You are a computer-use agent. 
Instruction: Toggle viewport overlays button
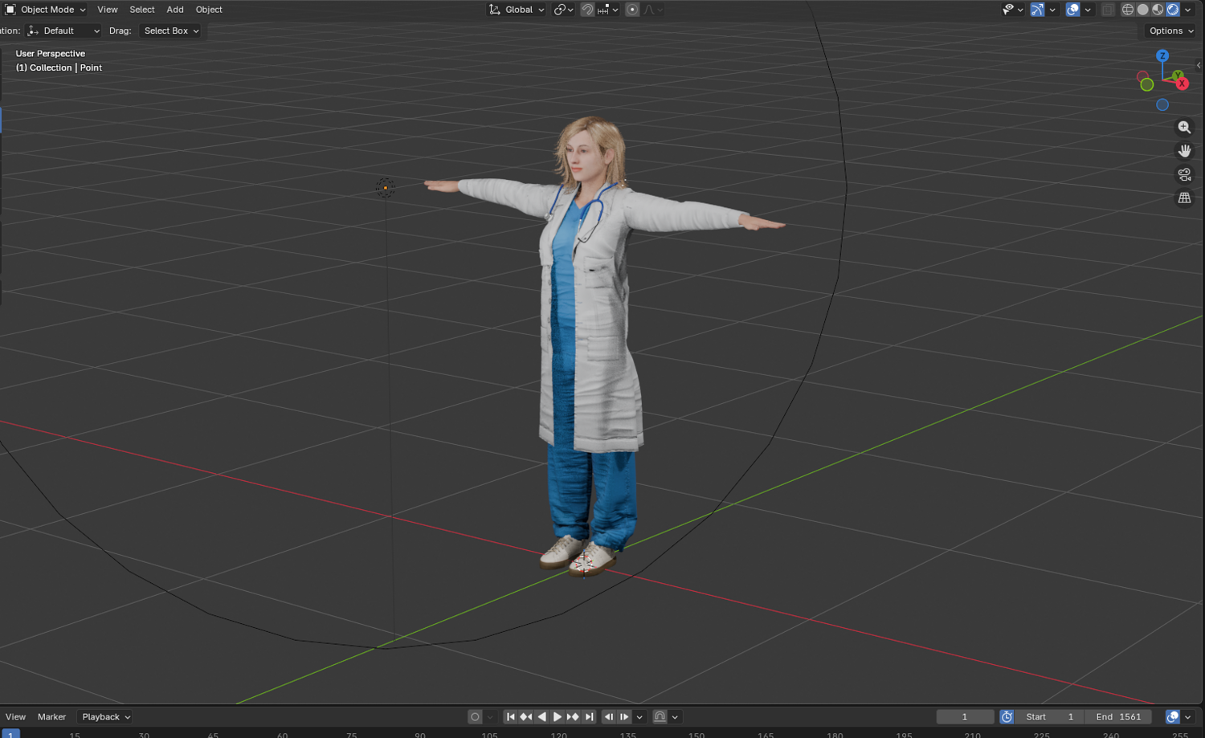tap(1072, 10)
